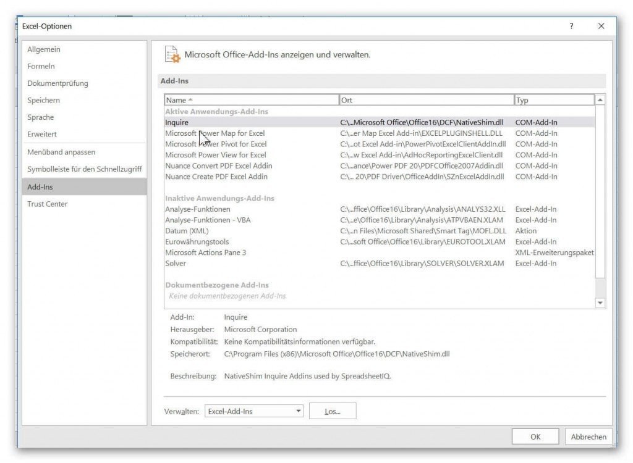Viewport: 633px width, 463px height.
Task: Sort add-ins by the Ort column header
Action: [x=427, y=100]
